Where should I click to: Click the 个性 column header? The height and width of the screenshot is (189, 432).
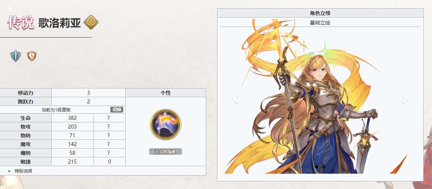(x=166, y=93)
